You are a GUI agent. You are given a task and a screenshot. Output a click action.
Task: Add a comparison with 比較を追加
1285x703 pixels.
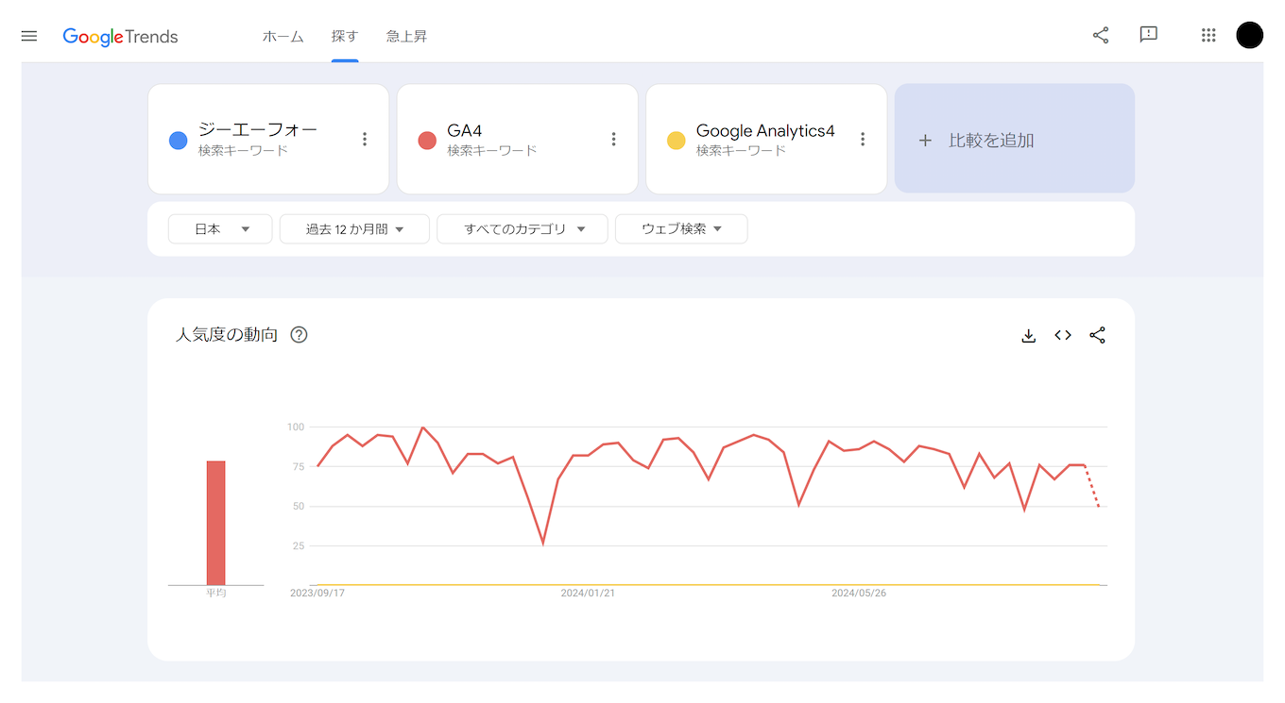coord(1015,139)
